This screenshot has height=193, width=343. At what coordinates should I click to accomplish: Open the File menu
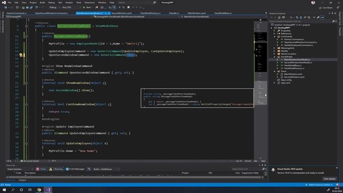tap(10, 3)
